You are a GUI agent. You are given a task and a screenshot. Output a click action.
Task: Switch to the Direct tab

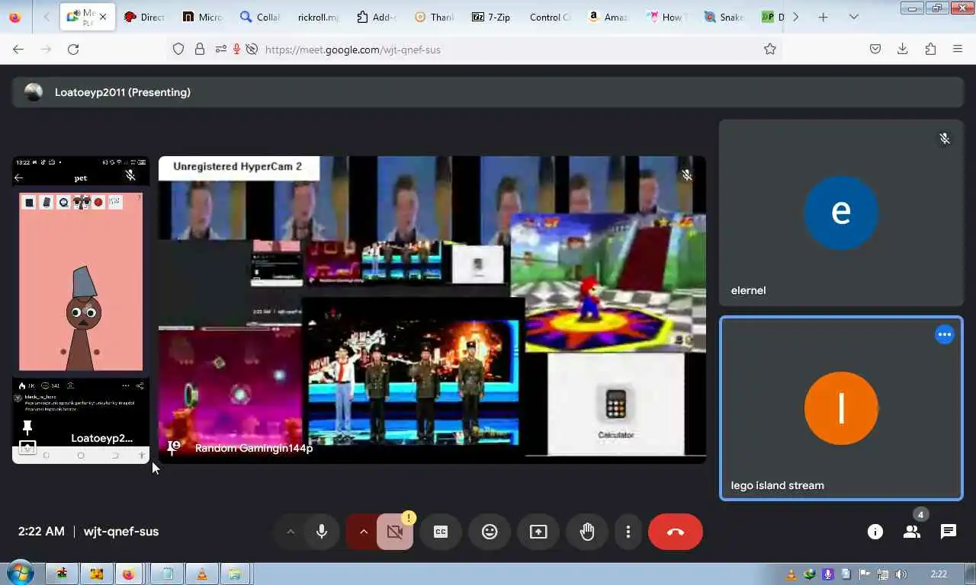tap(144, 17)
